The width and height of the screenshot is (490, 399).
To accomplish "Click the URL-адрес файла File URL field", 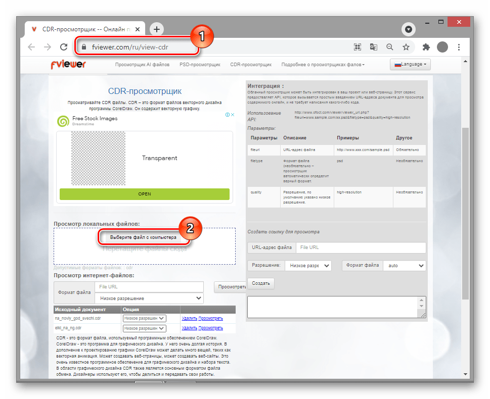I will click(x=361, y=247).
